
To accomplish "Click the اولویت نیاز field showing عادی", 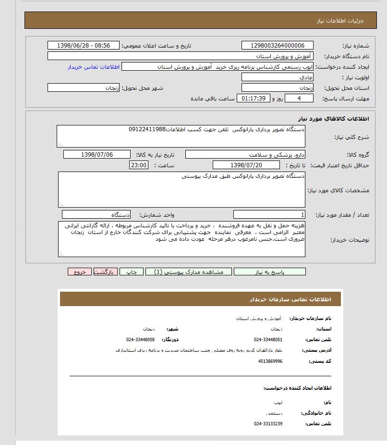I will tap(277, 77).
